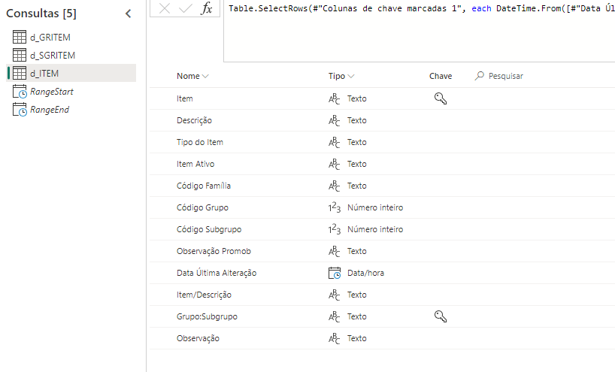Click the d_ITEM table icon
The height and width of the screenshot is (372, 615).
pyautogui.click(x=20, y=74)
